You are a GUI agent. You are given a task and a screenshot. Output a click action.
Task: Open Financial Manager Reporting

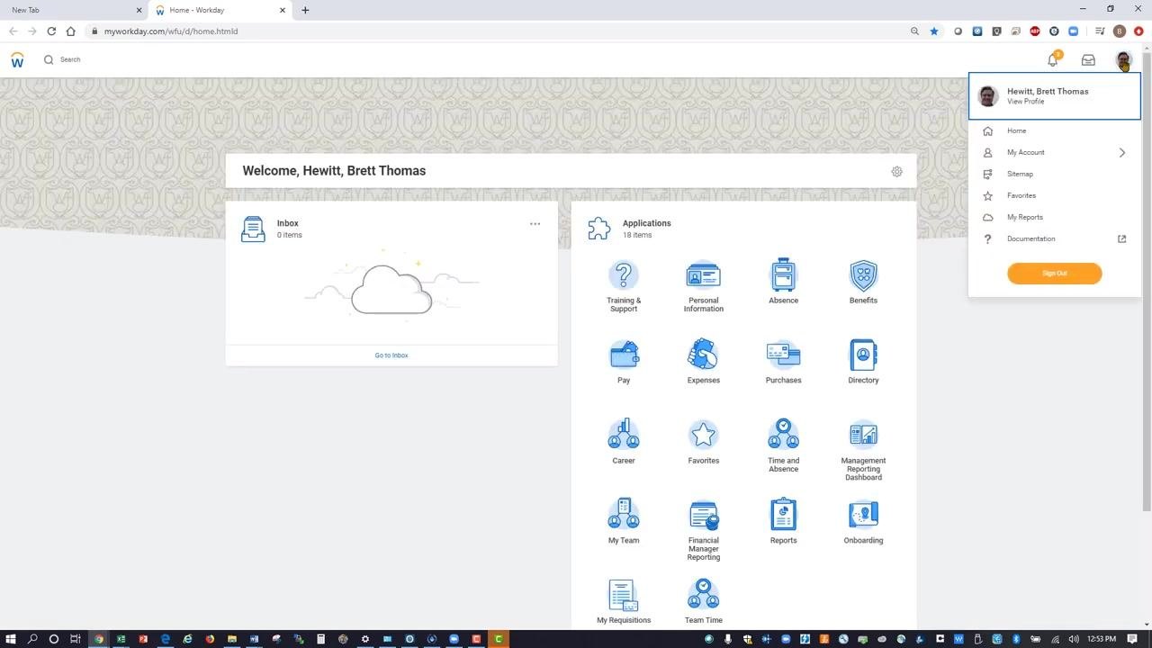click(x=703, y=530)
